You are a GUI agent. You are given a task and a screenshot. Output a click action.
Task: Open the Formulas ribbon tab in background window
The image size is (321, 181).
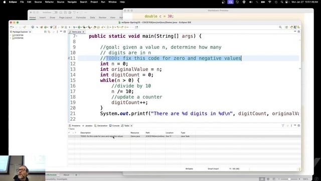click(81, 18)
